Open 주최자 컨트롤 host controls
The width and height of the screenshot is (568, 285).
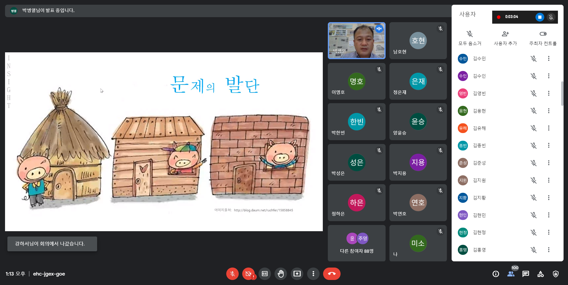[543, 38]
